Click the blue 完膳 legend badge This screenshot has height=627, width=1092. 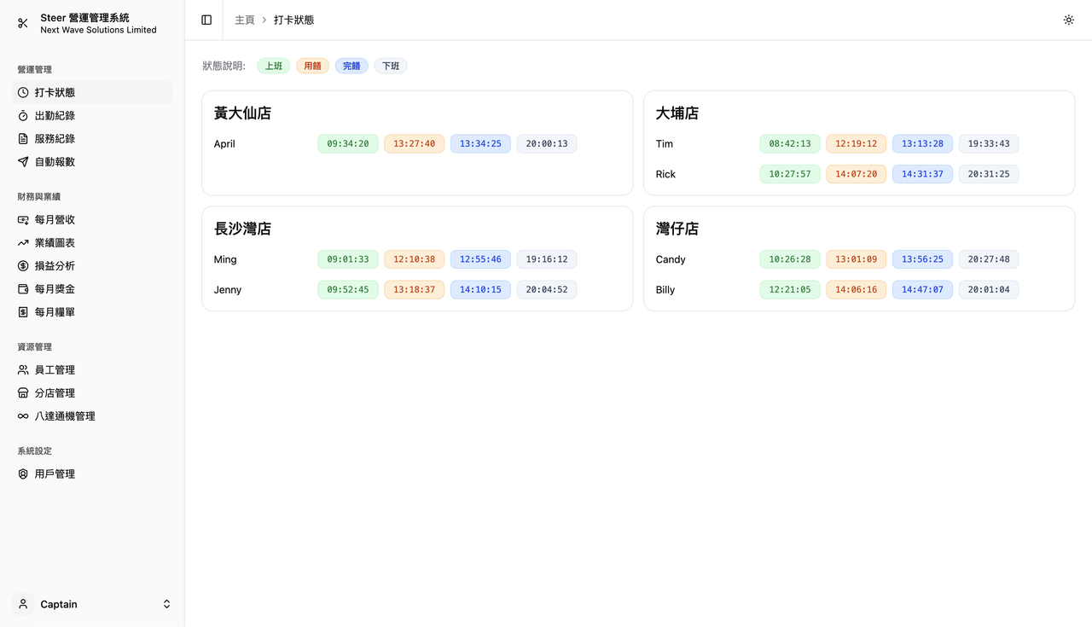point(351,66)
